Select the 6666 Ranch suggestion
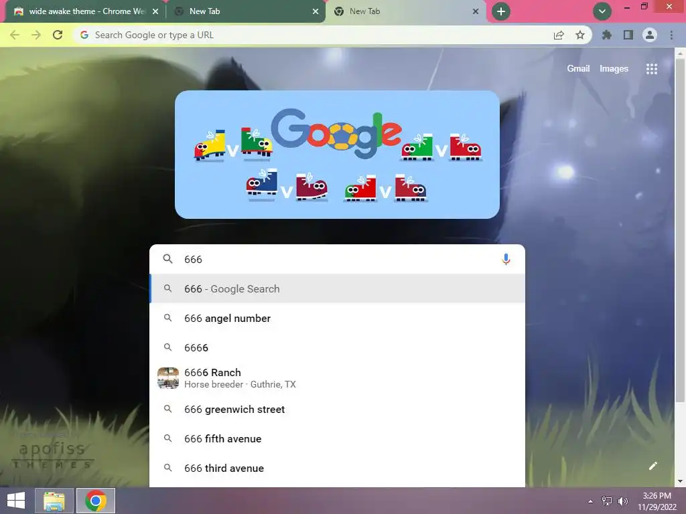Viewport: 686px width, 514px height. 338,378
